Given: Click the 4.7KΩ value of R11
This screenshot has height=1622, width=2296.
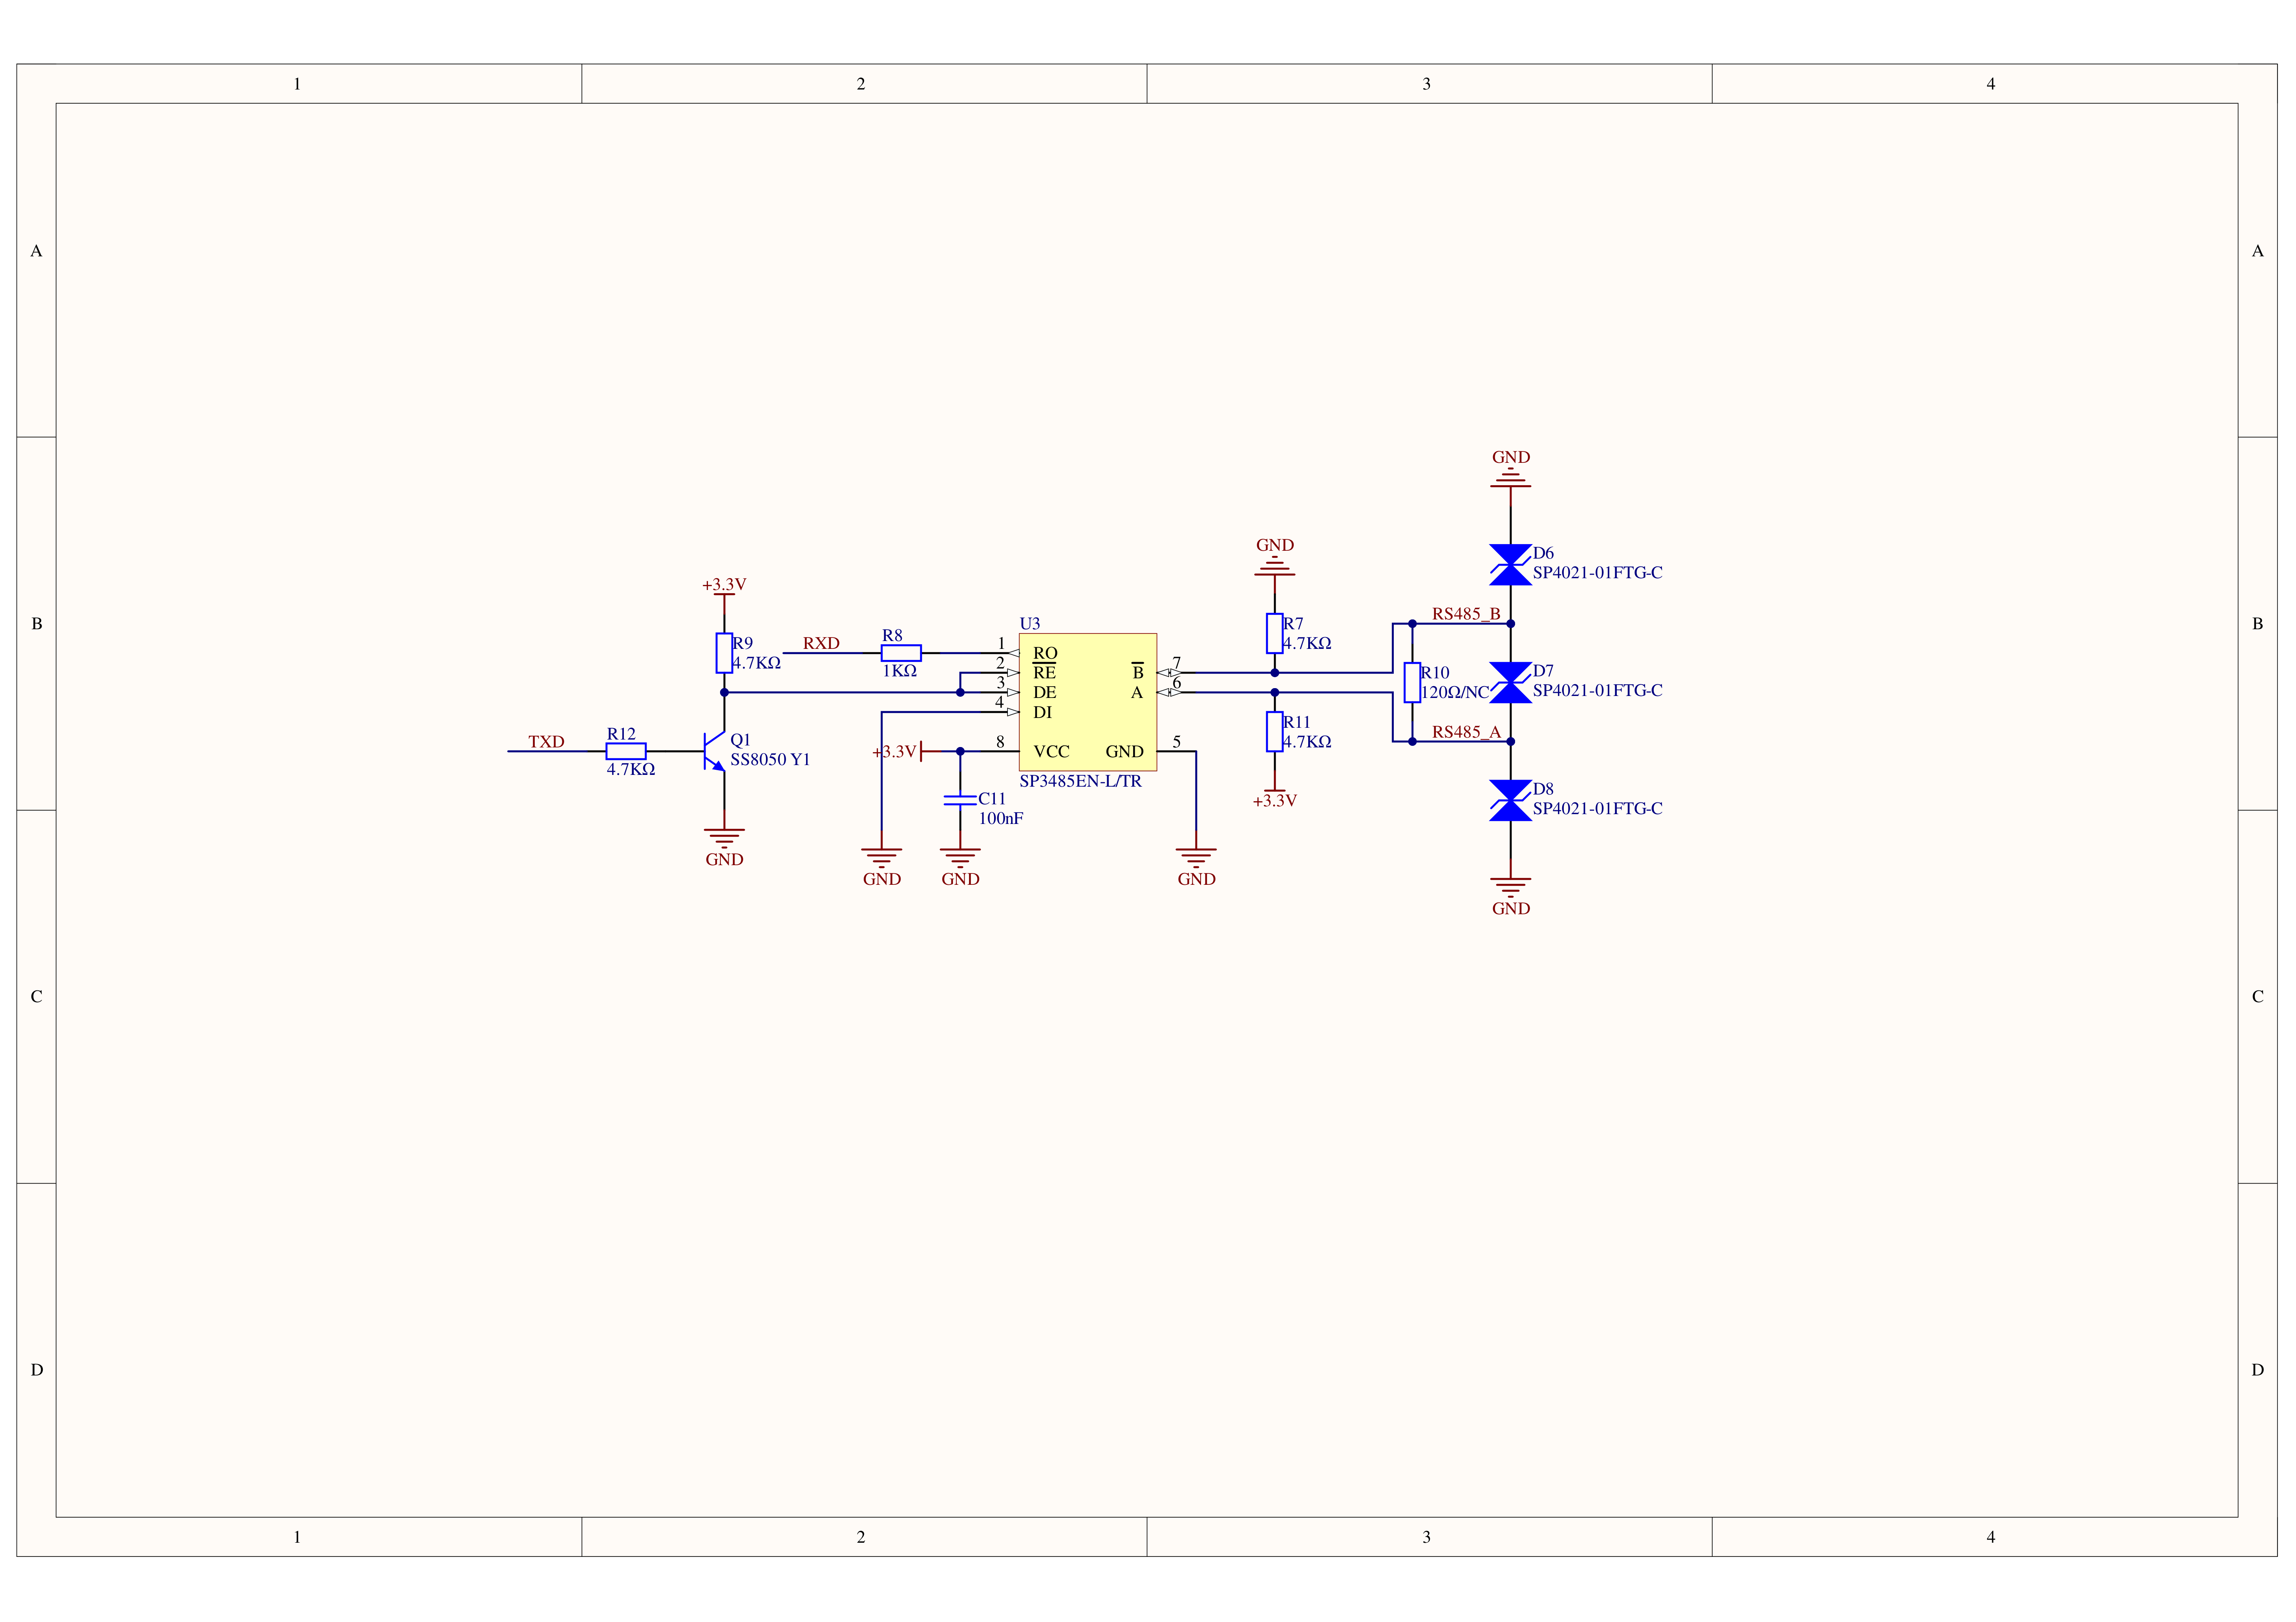Looking at the screenshot, I should [1307, 742].
